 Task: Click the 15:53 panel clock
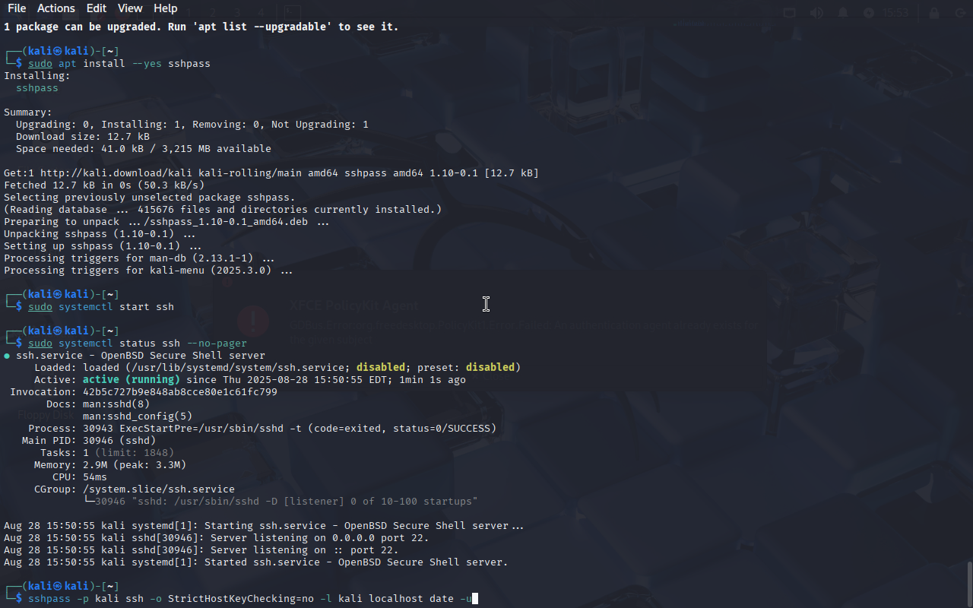[x=897, y=13]
